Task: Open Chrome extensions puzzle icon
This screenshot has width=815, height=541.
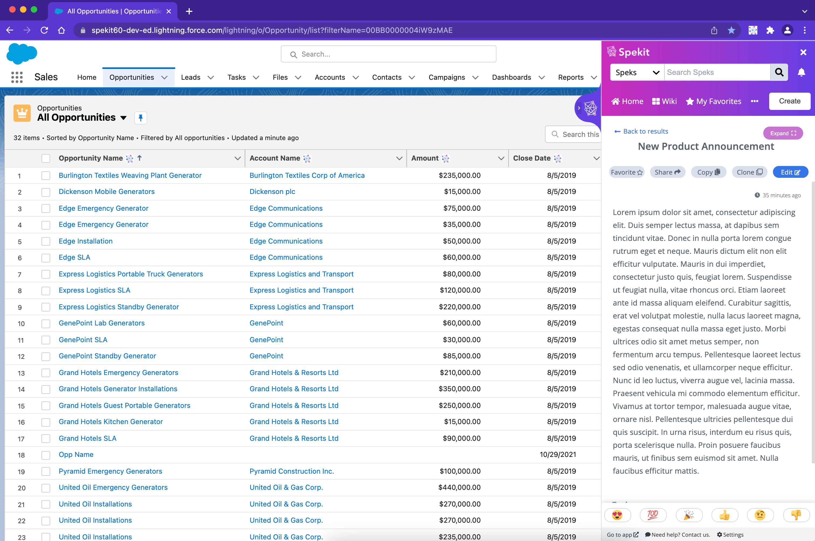Action: [770, 30]
